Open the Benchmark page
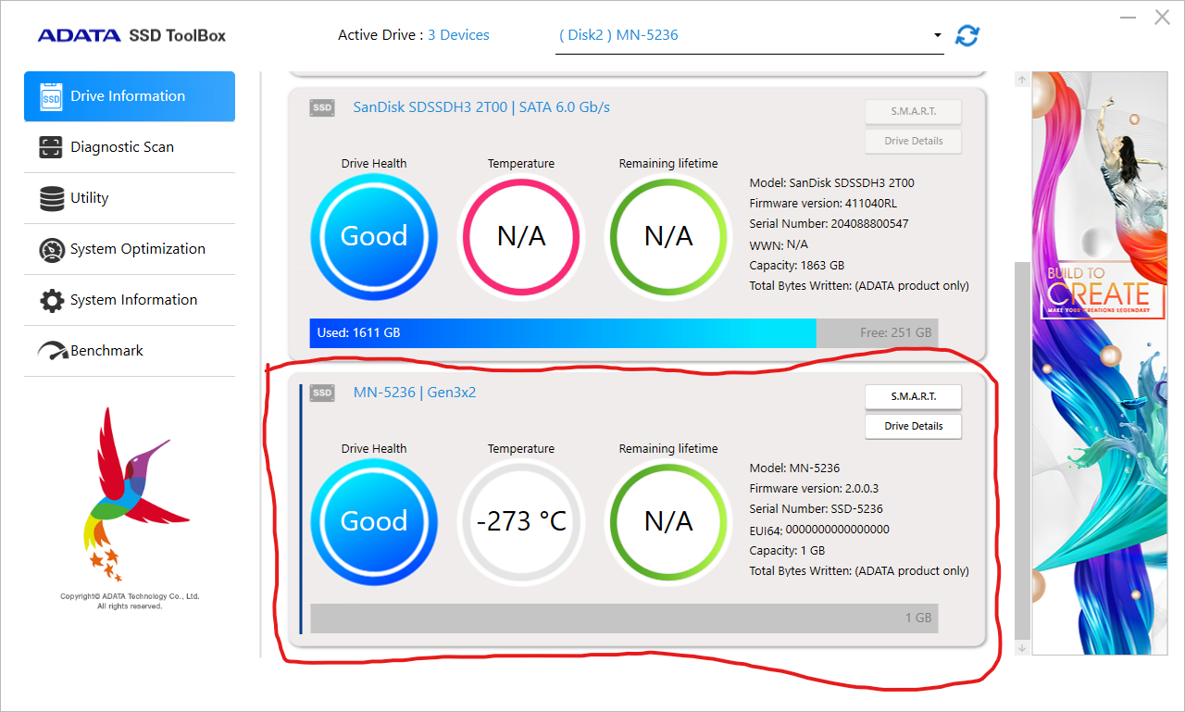The height and width of the screenshot is (712, 1185). pos(130,351)
